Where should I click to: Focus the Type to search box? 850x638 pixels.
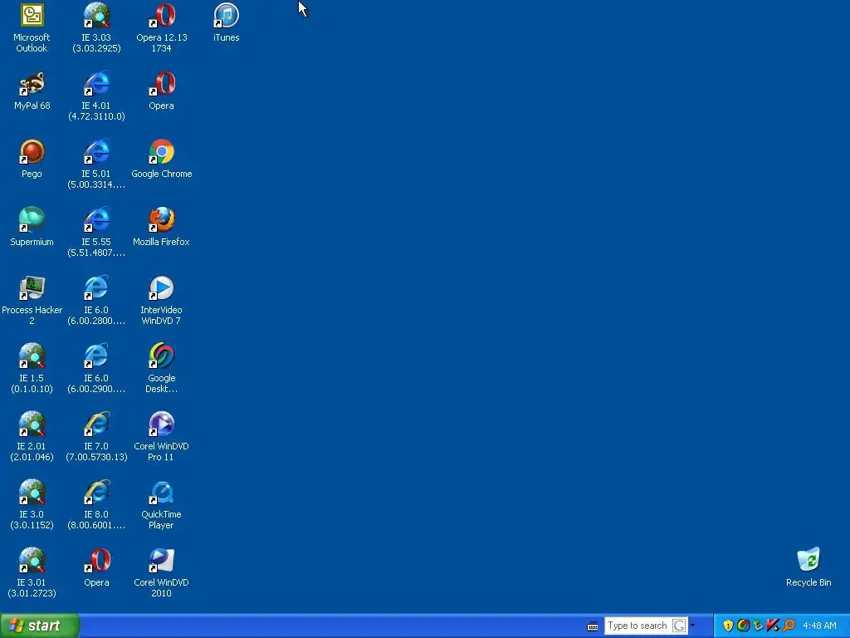[638, 626]
